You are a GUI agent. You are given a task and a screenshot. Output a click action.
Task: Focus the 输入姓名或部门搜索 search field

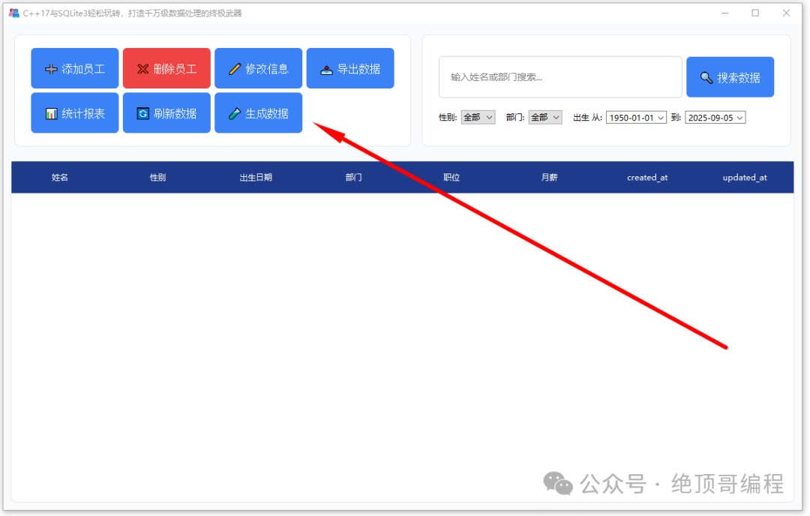tap(560, 77)
